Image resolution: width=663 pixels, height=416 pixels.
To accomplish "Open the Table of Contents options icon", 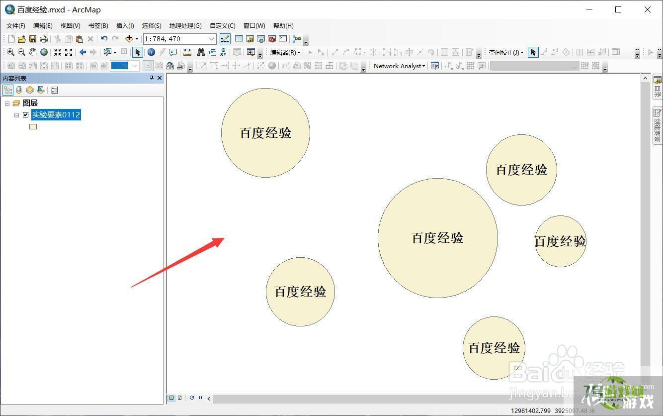I will pyautogui.click(x=55, y=90).
